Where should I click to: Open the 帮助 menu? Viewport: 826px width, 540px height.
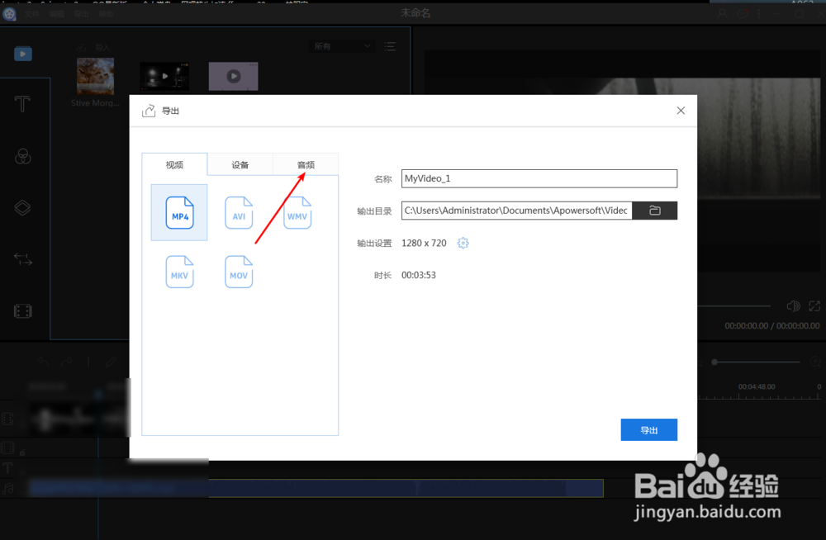pyautogui.click(x=106, y=14)
